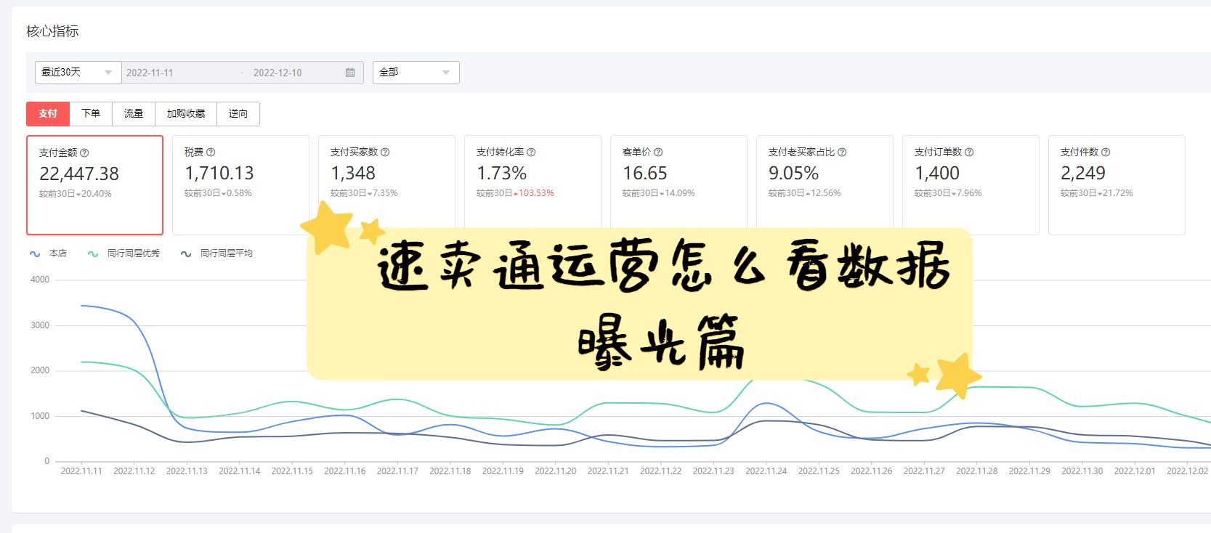
Task: Select the 支付转化率 metric card
Action: [532, 185]
